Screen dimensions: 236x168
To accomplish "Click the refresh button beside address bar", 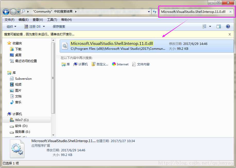I will tap(155, 12).
